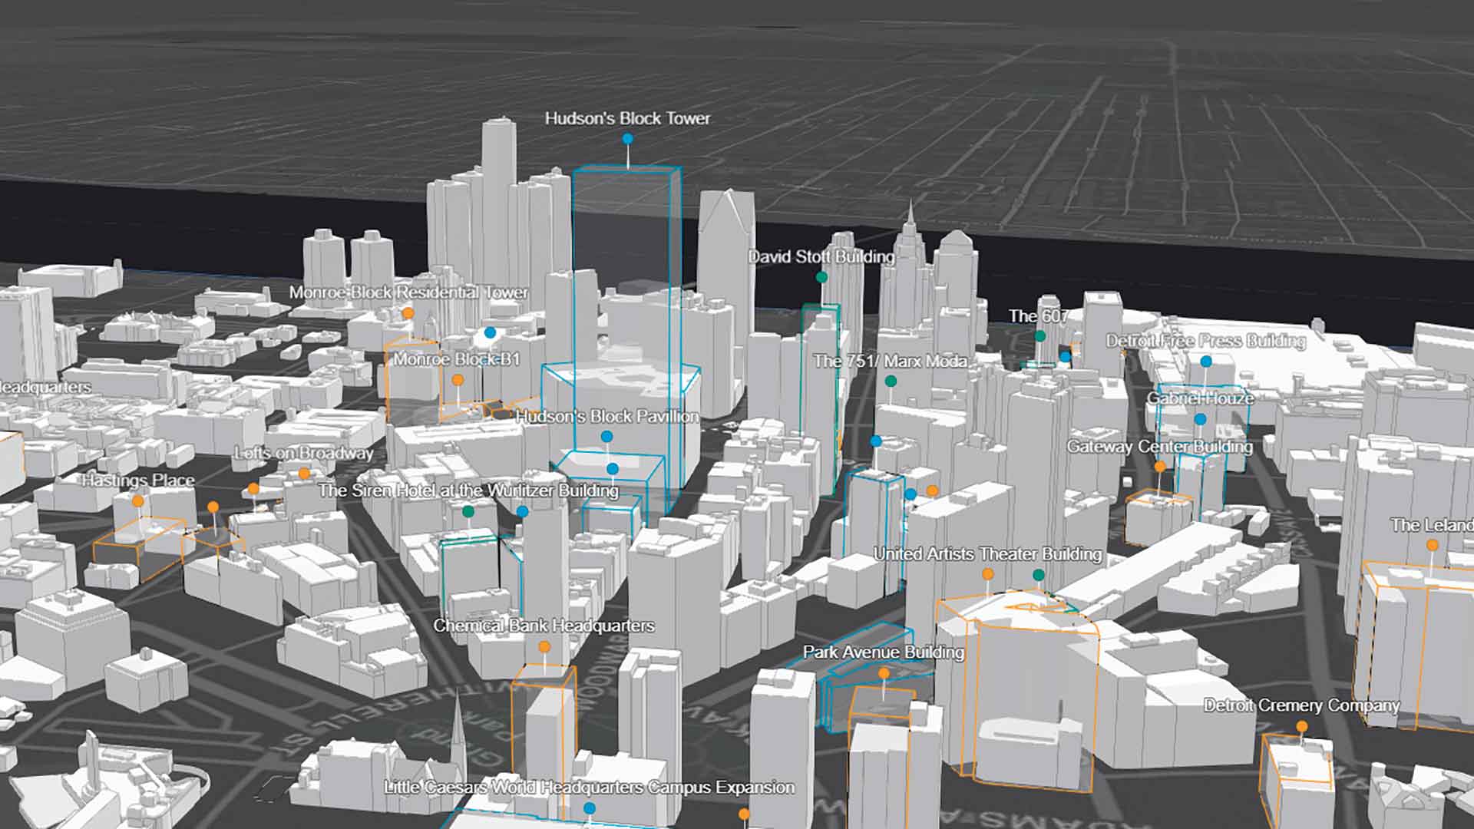The height and width of the screenshot is (829, 1474).
Task: Click the blue pin above Hudson's Block Tower
Action: (x=628, y=139)
